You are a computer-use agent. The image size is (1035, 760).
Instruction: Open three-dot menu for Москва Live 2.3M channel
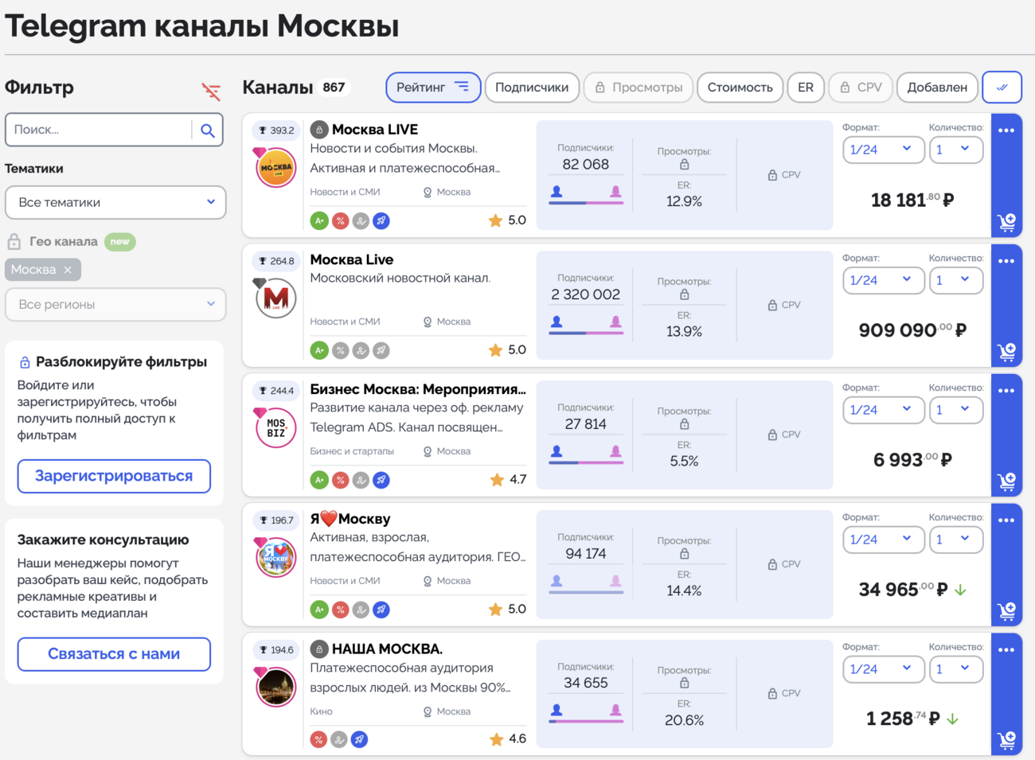[1006, 261]
